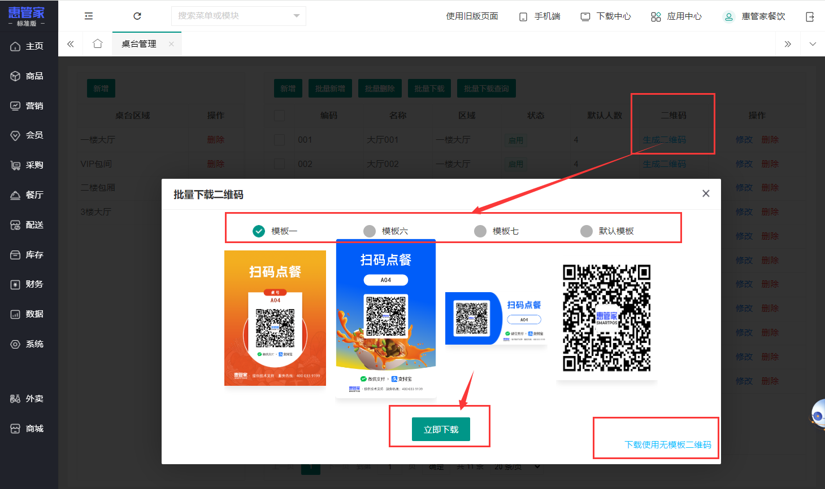Open 手机端 mobile version
Viewport: 825px width, 489px height.
point(540,16)
